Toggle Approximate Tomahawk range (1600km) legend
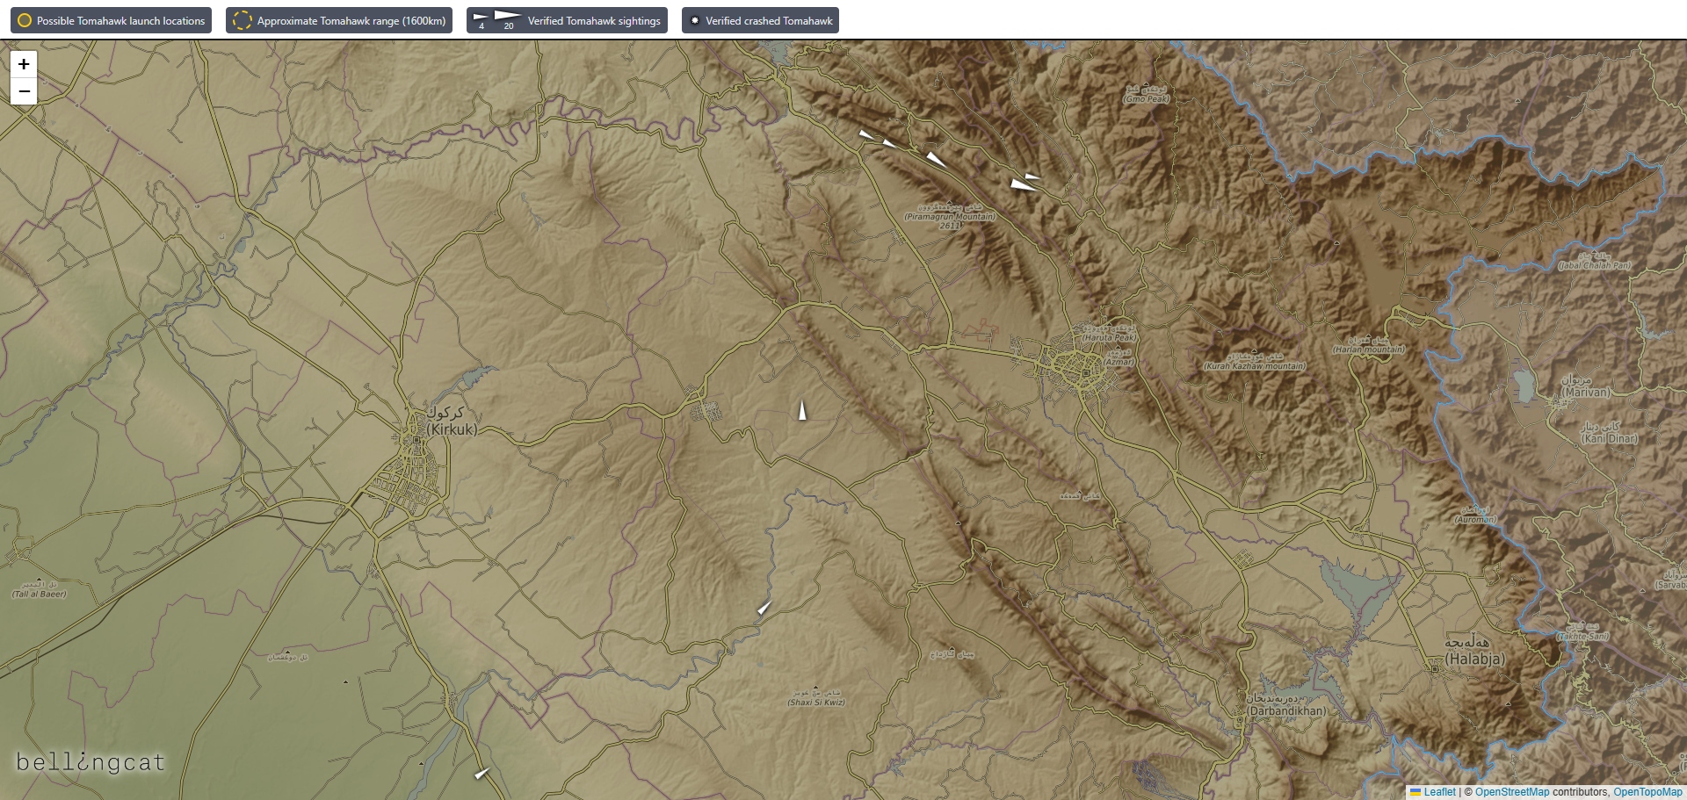This screenshot has height=800, width=1687. click(339, 20)
